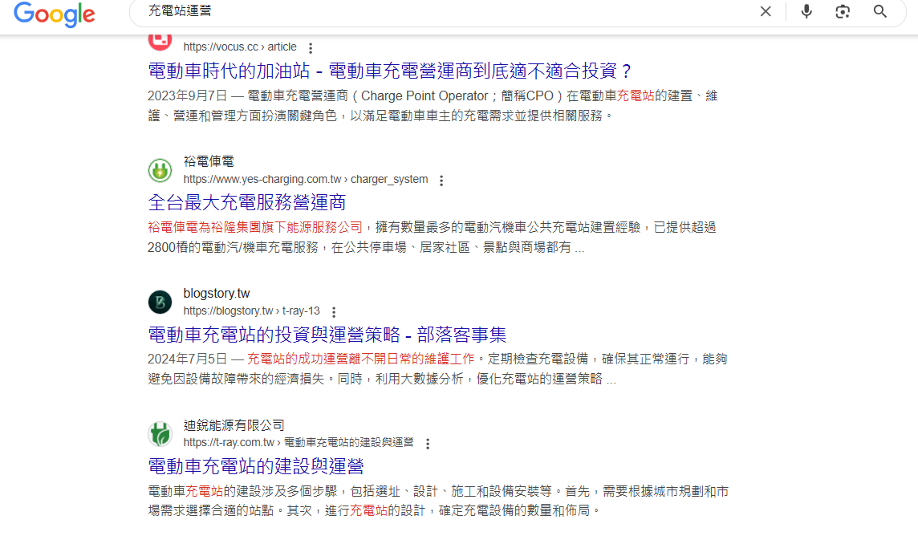Viewport: 918px width, 536px height.
Task: Open result 全台最大充電服務營運商
Action: point(247,202)
